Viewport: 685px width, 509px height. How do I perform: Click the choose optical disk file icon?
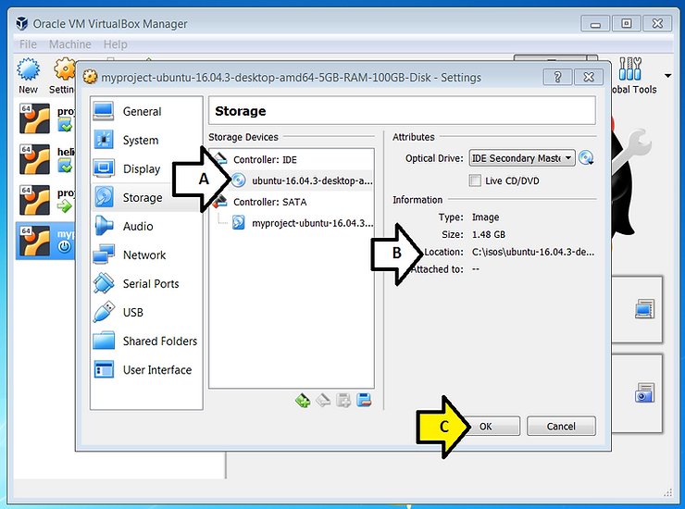(x=586, y=157)
